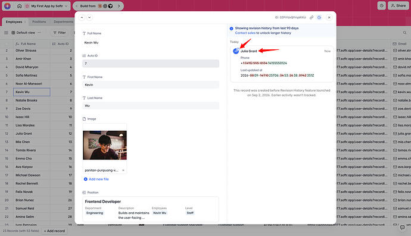Click the Filter button
Viewport: 411px width, 236px height.
[x=60, y=33]
